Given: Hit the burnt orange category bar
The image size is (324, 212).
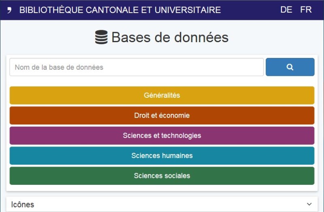Looking at the screenshot, I should pos(162,116).
